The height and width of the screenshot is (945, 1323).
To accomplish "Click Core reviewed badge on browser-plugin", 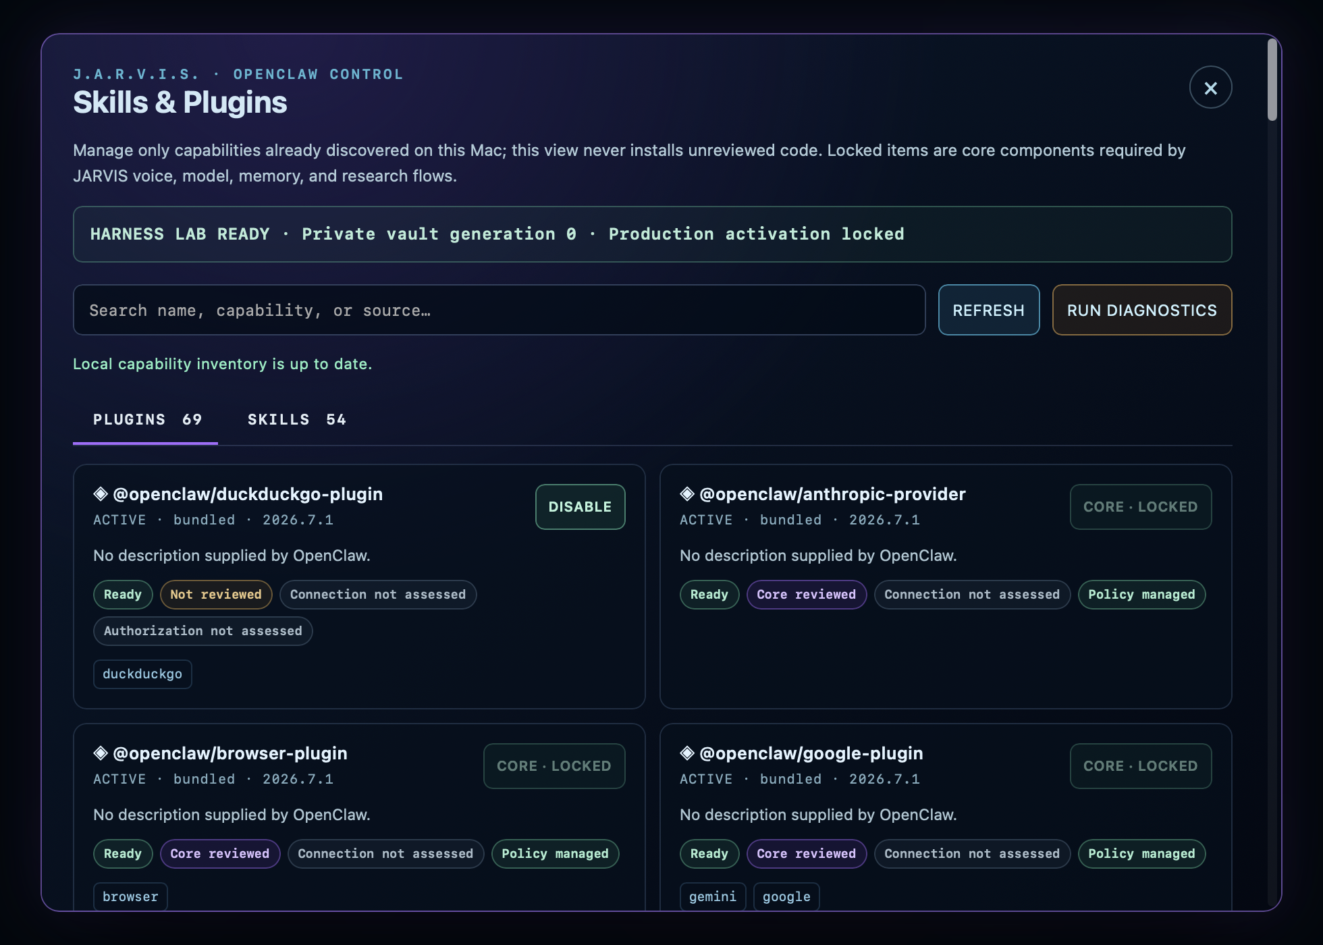I will click(220, 854).
